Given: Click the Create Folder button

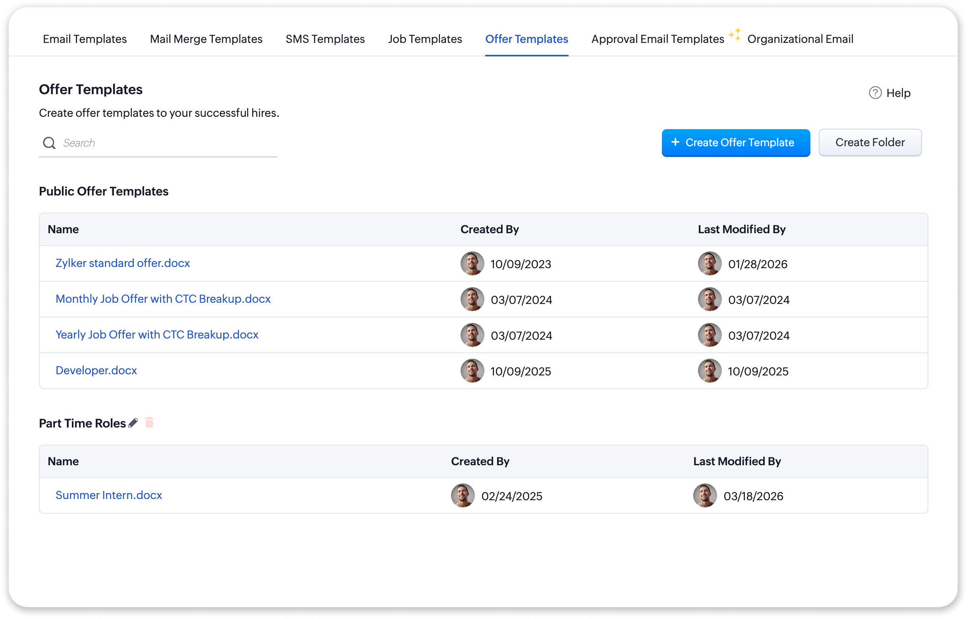Looking at the screenshot, I should click(x=870, y=142).
